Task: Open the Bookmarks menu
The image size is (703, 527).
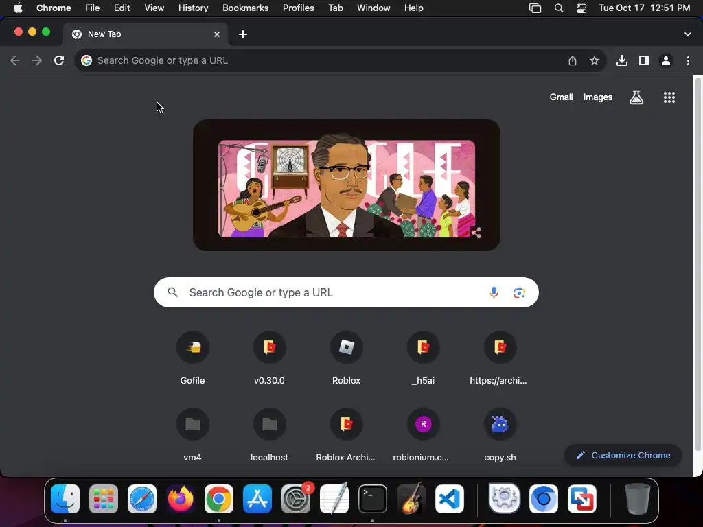Action: 245,8
